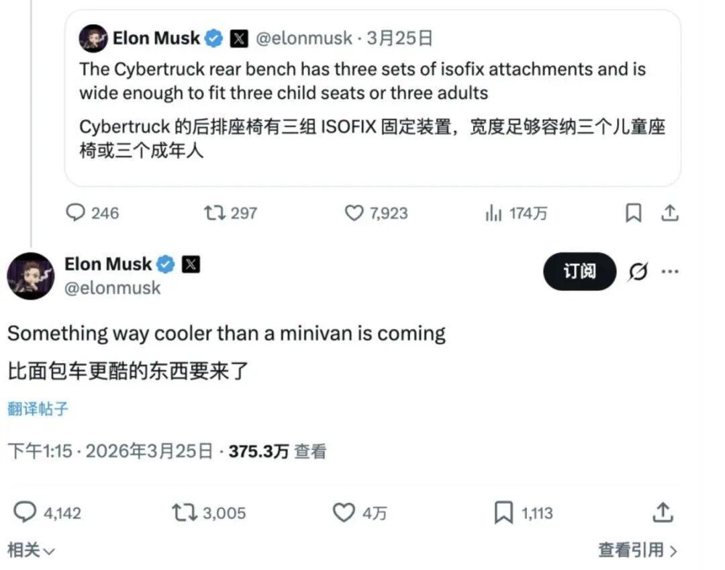Open the Grok icon next to the subscribe button

pos(637,271)
